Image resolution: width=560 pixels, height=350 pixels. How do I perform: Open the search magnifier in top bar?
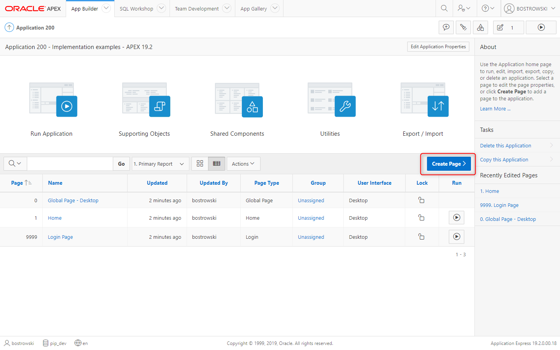[x=444, y=8]
